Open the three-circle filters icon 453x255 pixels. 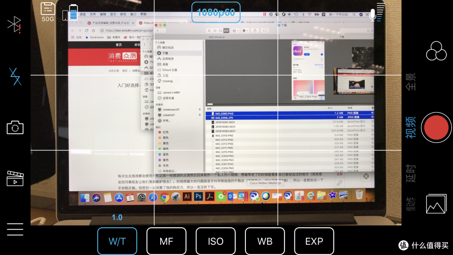pyautogui.click(x=436, y=51)
